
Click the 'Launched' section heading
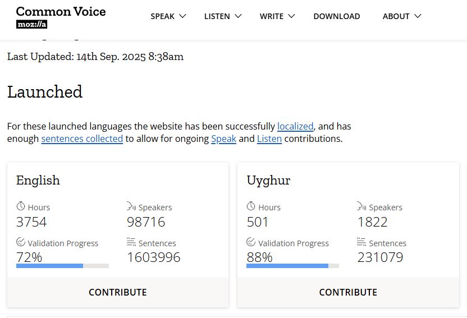point(45,92)
